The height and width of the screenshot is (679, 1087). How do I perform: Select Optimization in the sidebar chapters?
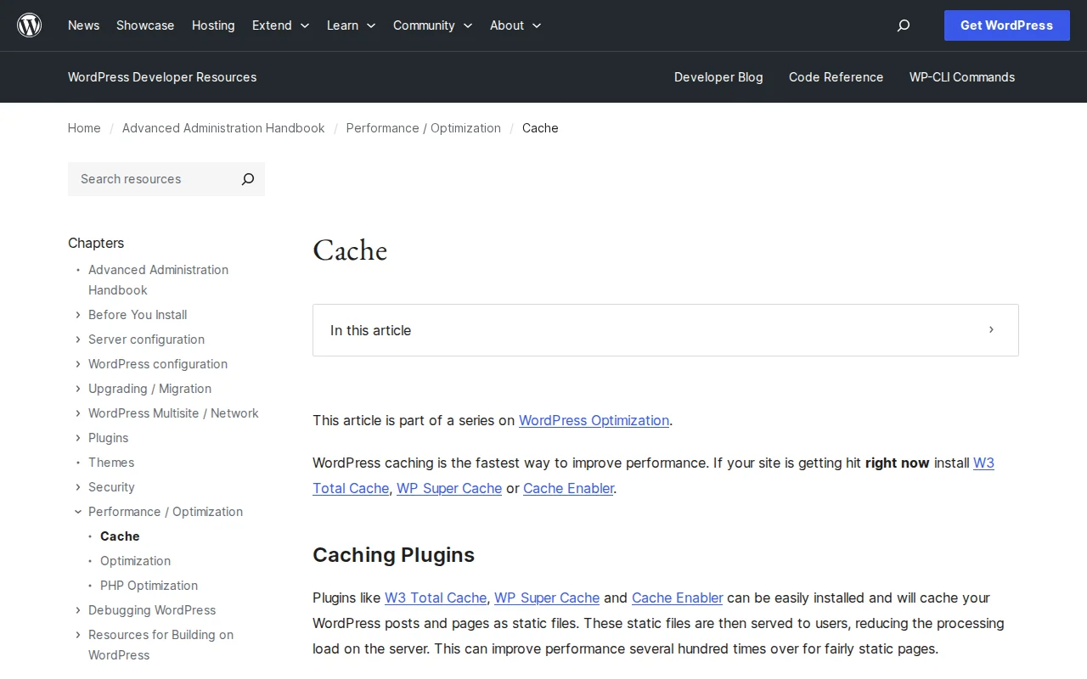[x=135, y=561]
